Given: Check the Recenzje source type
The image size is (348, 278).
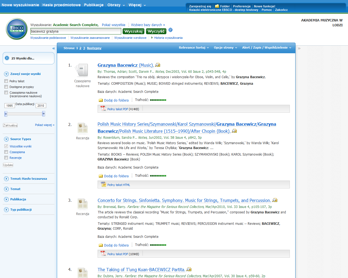Looking at the screenshot, I should [6, 157].
